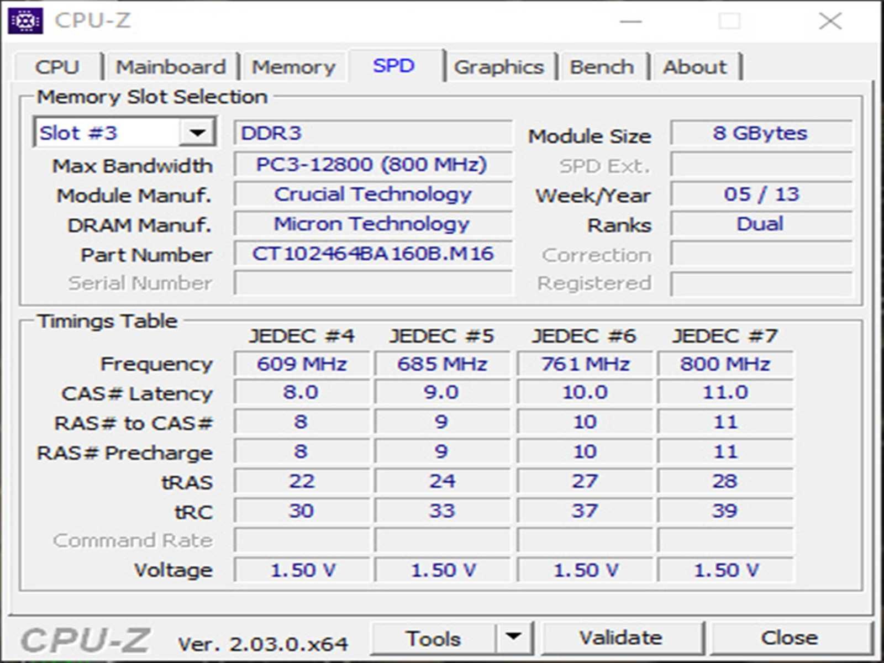
Task: Click the JEDEC #7 column header
Action: coord(725,336)
